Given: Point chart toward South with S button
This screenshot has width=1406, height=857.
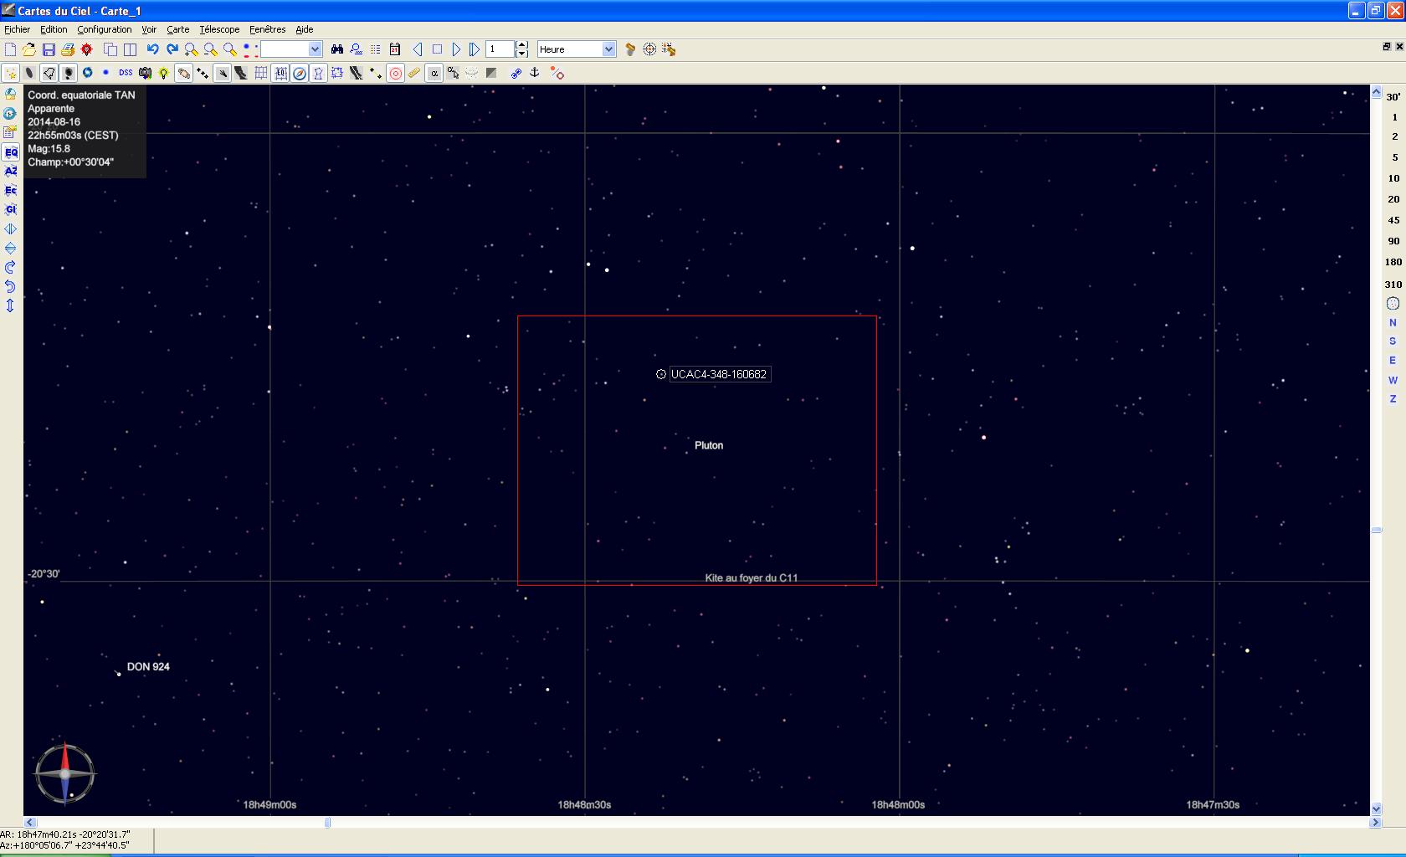Looking at the screenshot, I should [1393, 341].
